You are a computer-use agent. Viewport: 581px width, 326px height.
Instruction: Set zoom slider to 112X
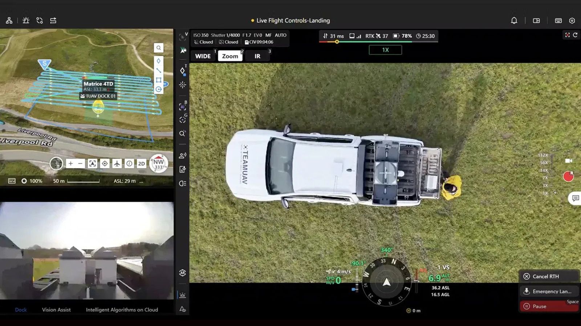point(543,155)
